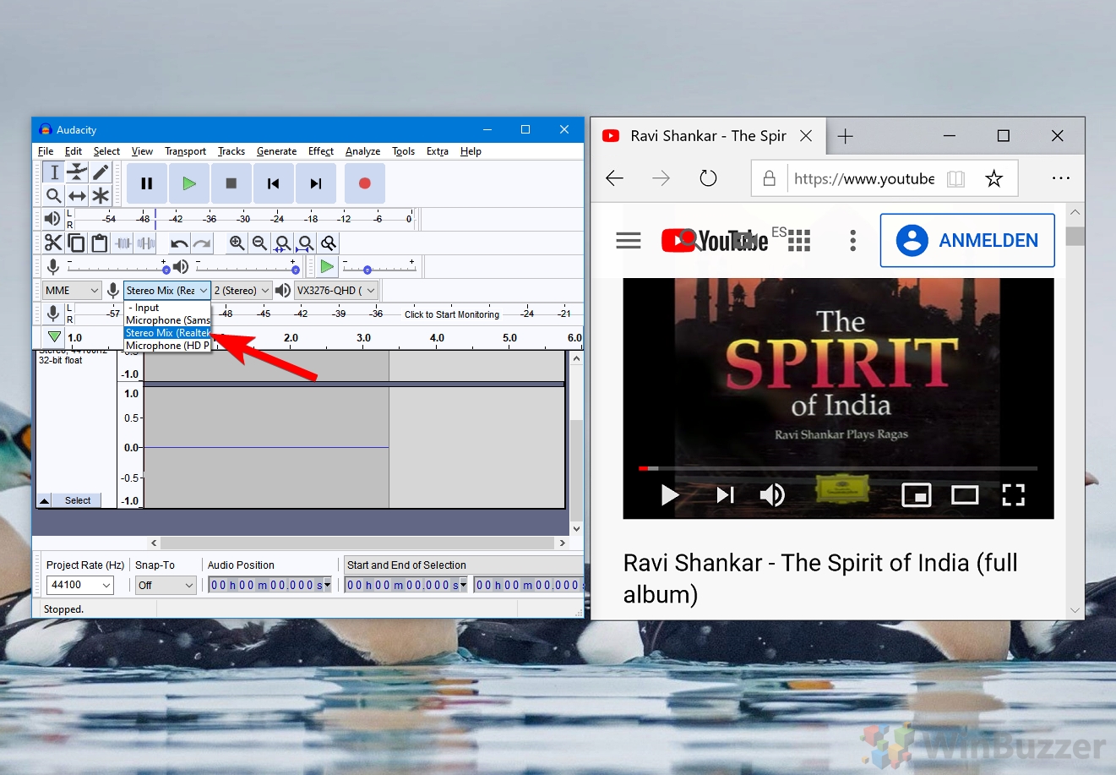Start recording with the red Record button
Screen dimensions: 1116x775
point(364,183)
